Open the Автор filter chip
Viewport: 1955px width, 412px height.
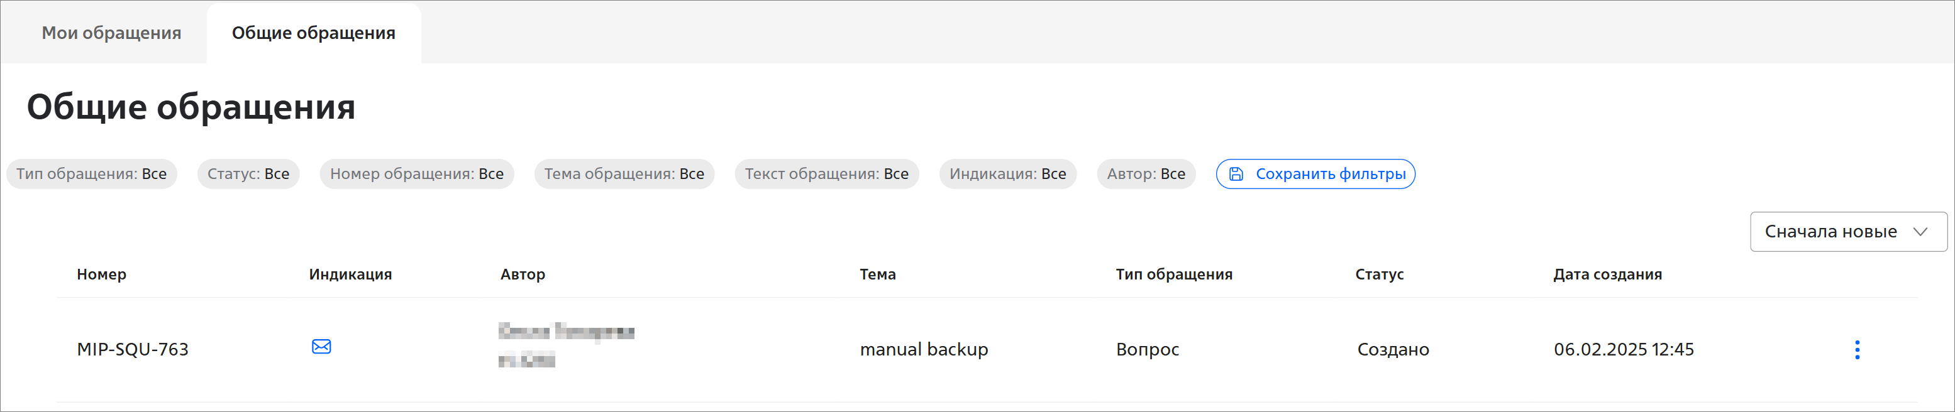pos(1145,174)
